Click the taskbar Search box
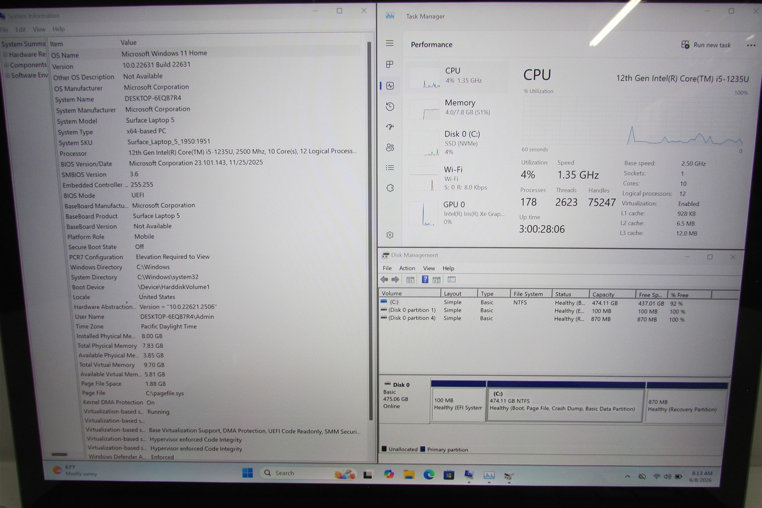This screenshot has height=508, width=762. point(309,473)
